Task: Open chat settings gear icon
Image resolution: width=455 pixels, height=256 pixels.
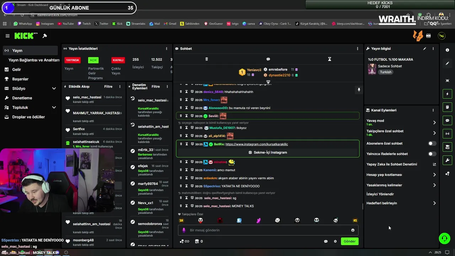Action: click(x=335, y=241)
